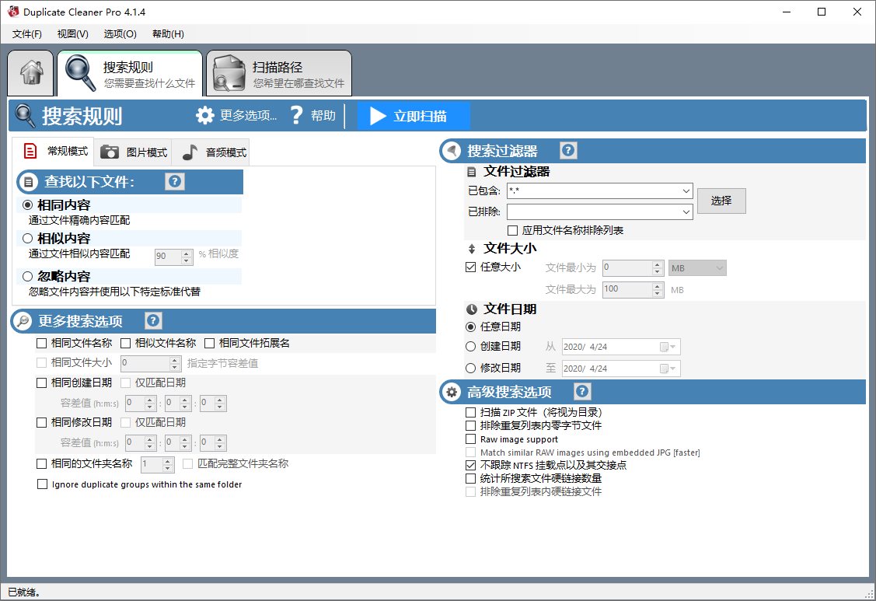This screenshot has width=876, height=601.
Task: Click the 帮助 question mark icon
Action: click(296, 114)
